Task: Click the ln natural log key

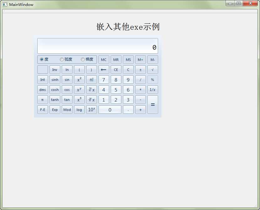Action: (x=67, y=70)
